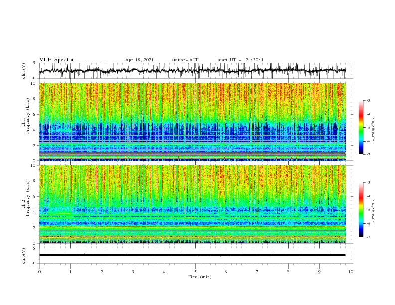Click inside the ch.1 spectrogram panel
This screenshot has width=395, height=305.
pyautogui.click(x=192, y=122)
